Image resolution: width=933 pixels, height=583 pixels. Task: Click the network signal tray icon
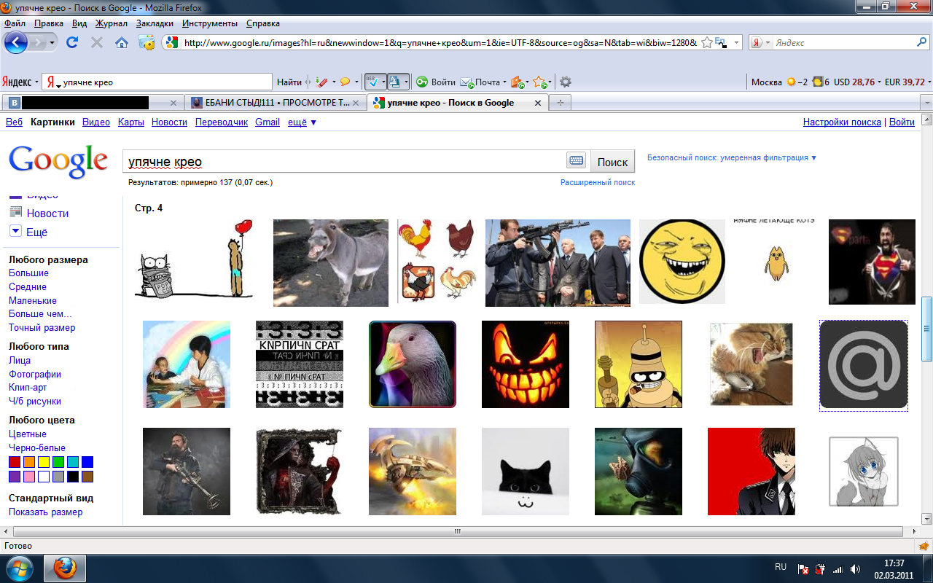pos(838,569)
